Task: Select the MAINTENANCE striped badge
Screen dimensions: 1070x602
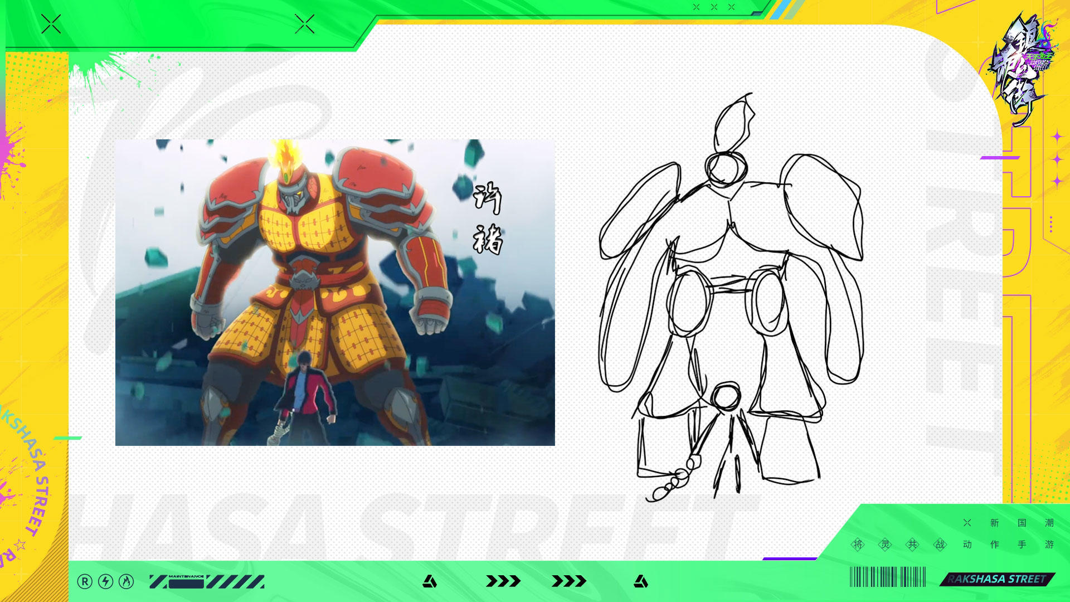Action: (207, 582)
